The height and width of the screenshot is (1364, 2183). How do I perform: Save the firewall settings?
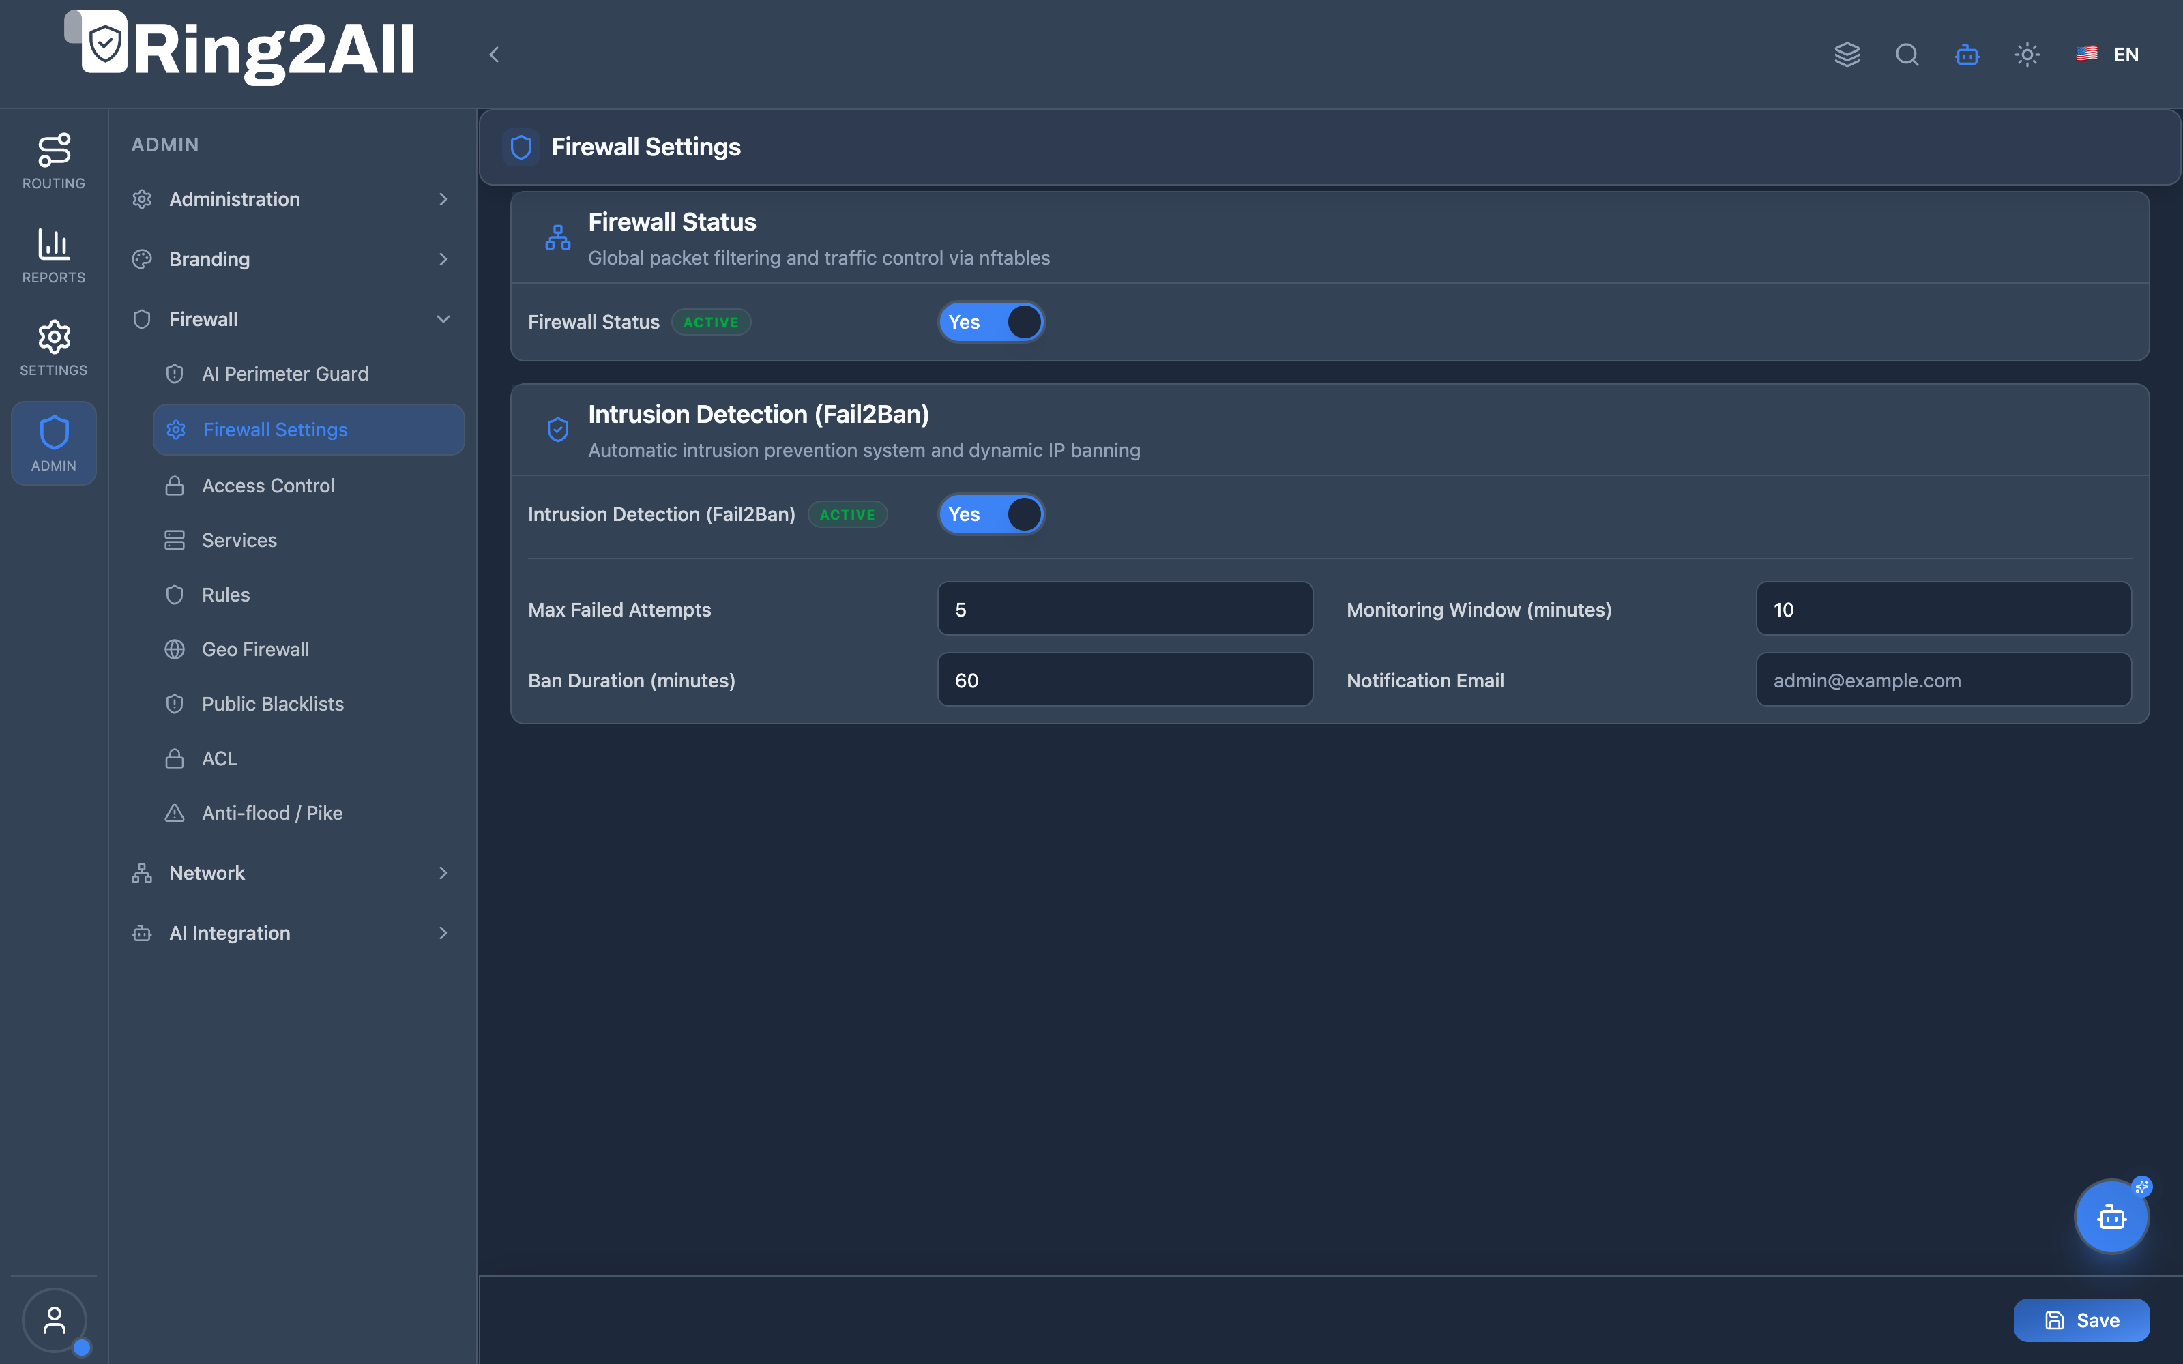pyautogui.click(x=2081, y=1320)
